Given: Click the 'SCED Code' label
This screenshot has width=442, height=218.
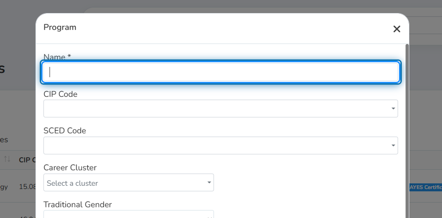Looking at the screenshot, I should 65,131.
